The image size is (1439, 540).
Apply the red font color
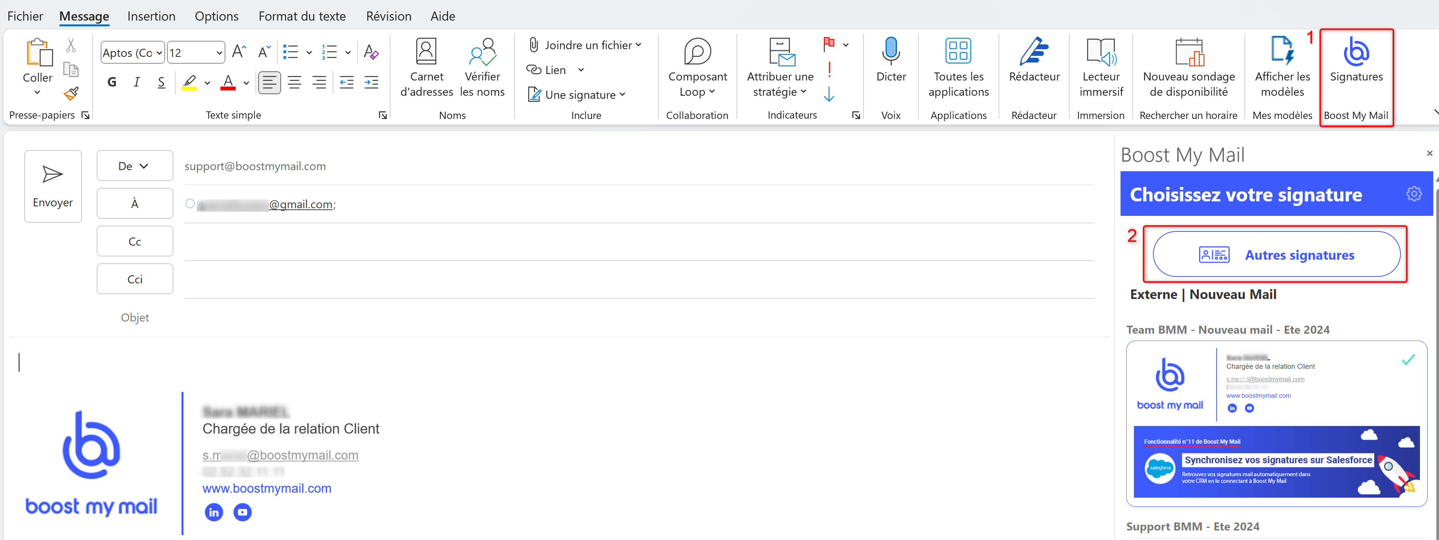[228, 83]
